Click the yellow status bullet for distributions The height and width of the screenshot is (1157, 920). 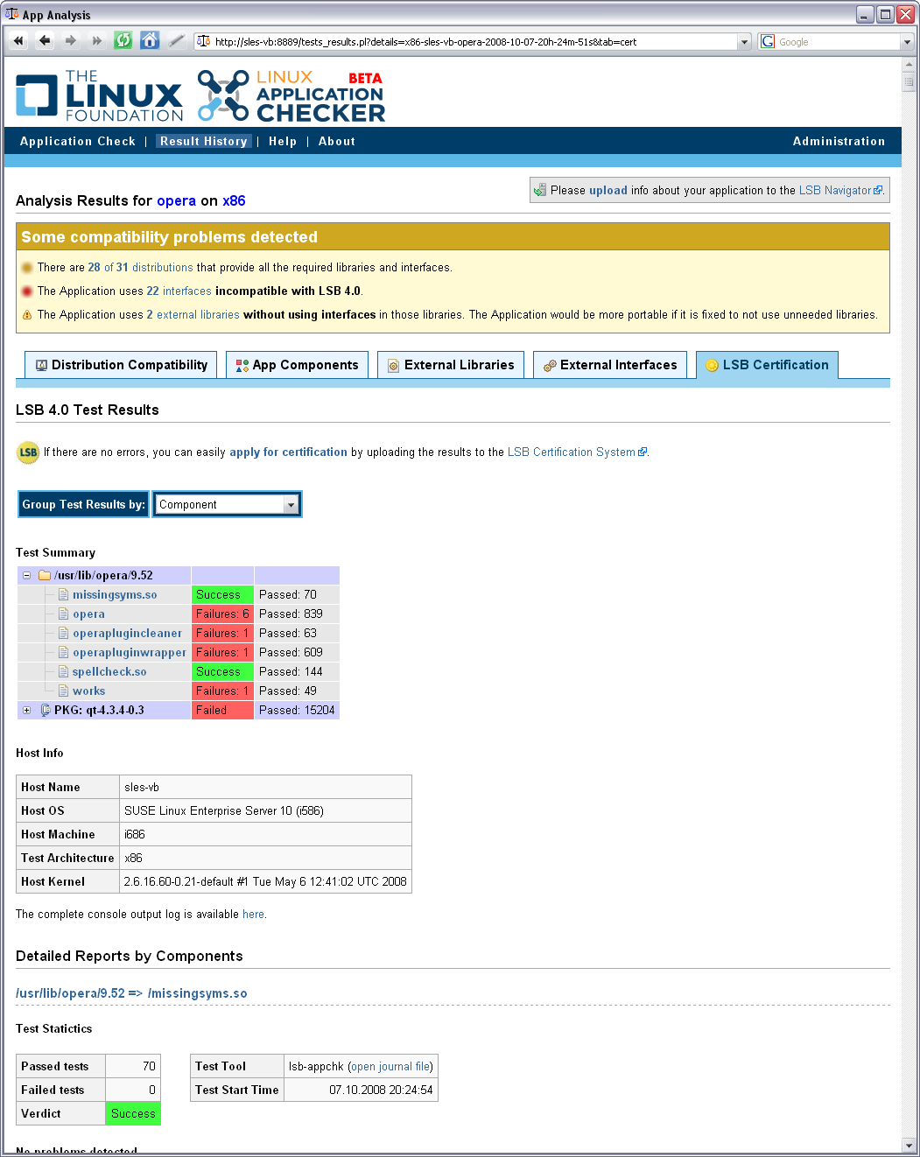click(x=27, y=268)
